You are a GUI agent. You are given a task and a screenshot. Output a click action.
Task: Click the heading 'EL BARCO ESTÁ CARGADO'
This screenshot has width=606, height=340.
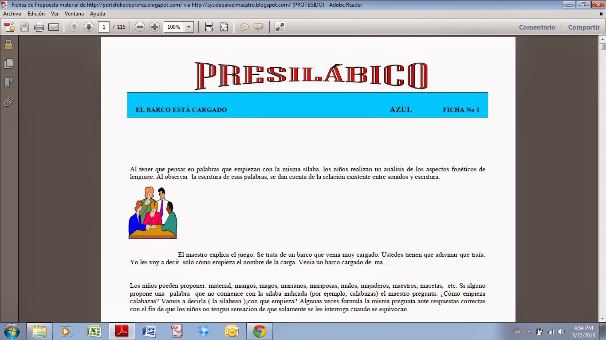pos(181,110)
